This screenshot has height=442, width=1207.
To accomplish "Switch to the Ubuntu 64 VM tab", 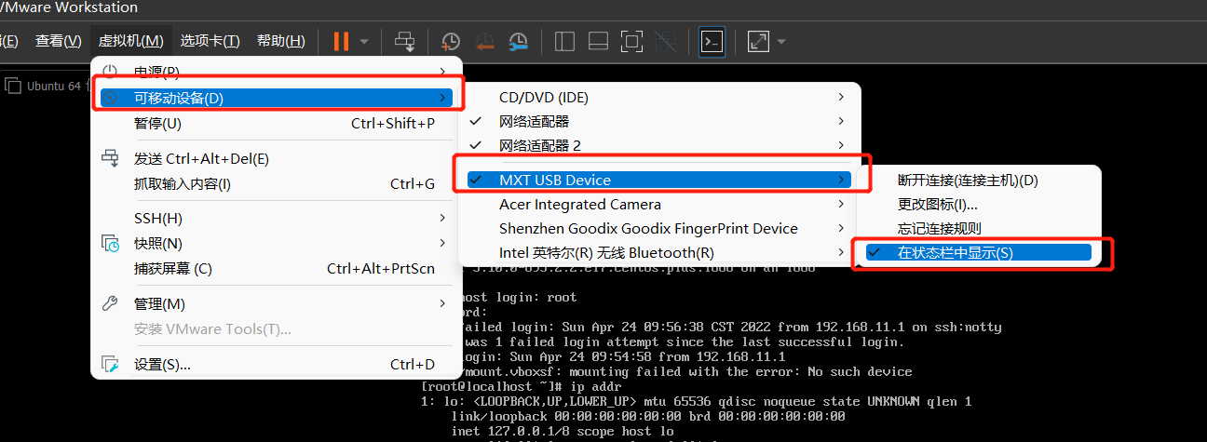I will (x=47, y=86).
